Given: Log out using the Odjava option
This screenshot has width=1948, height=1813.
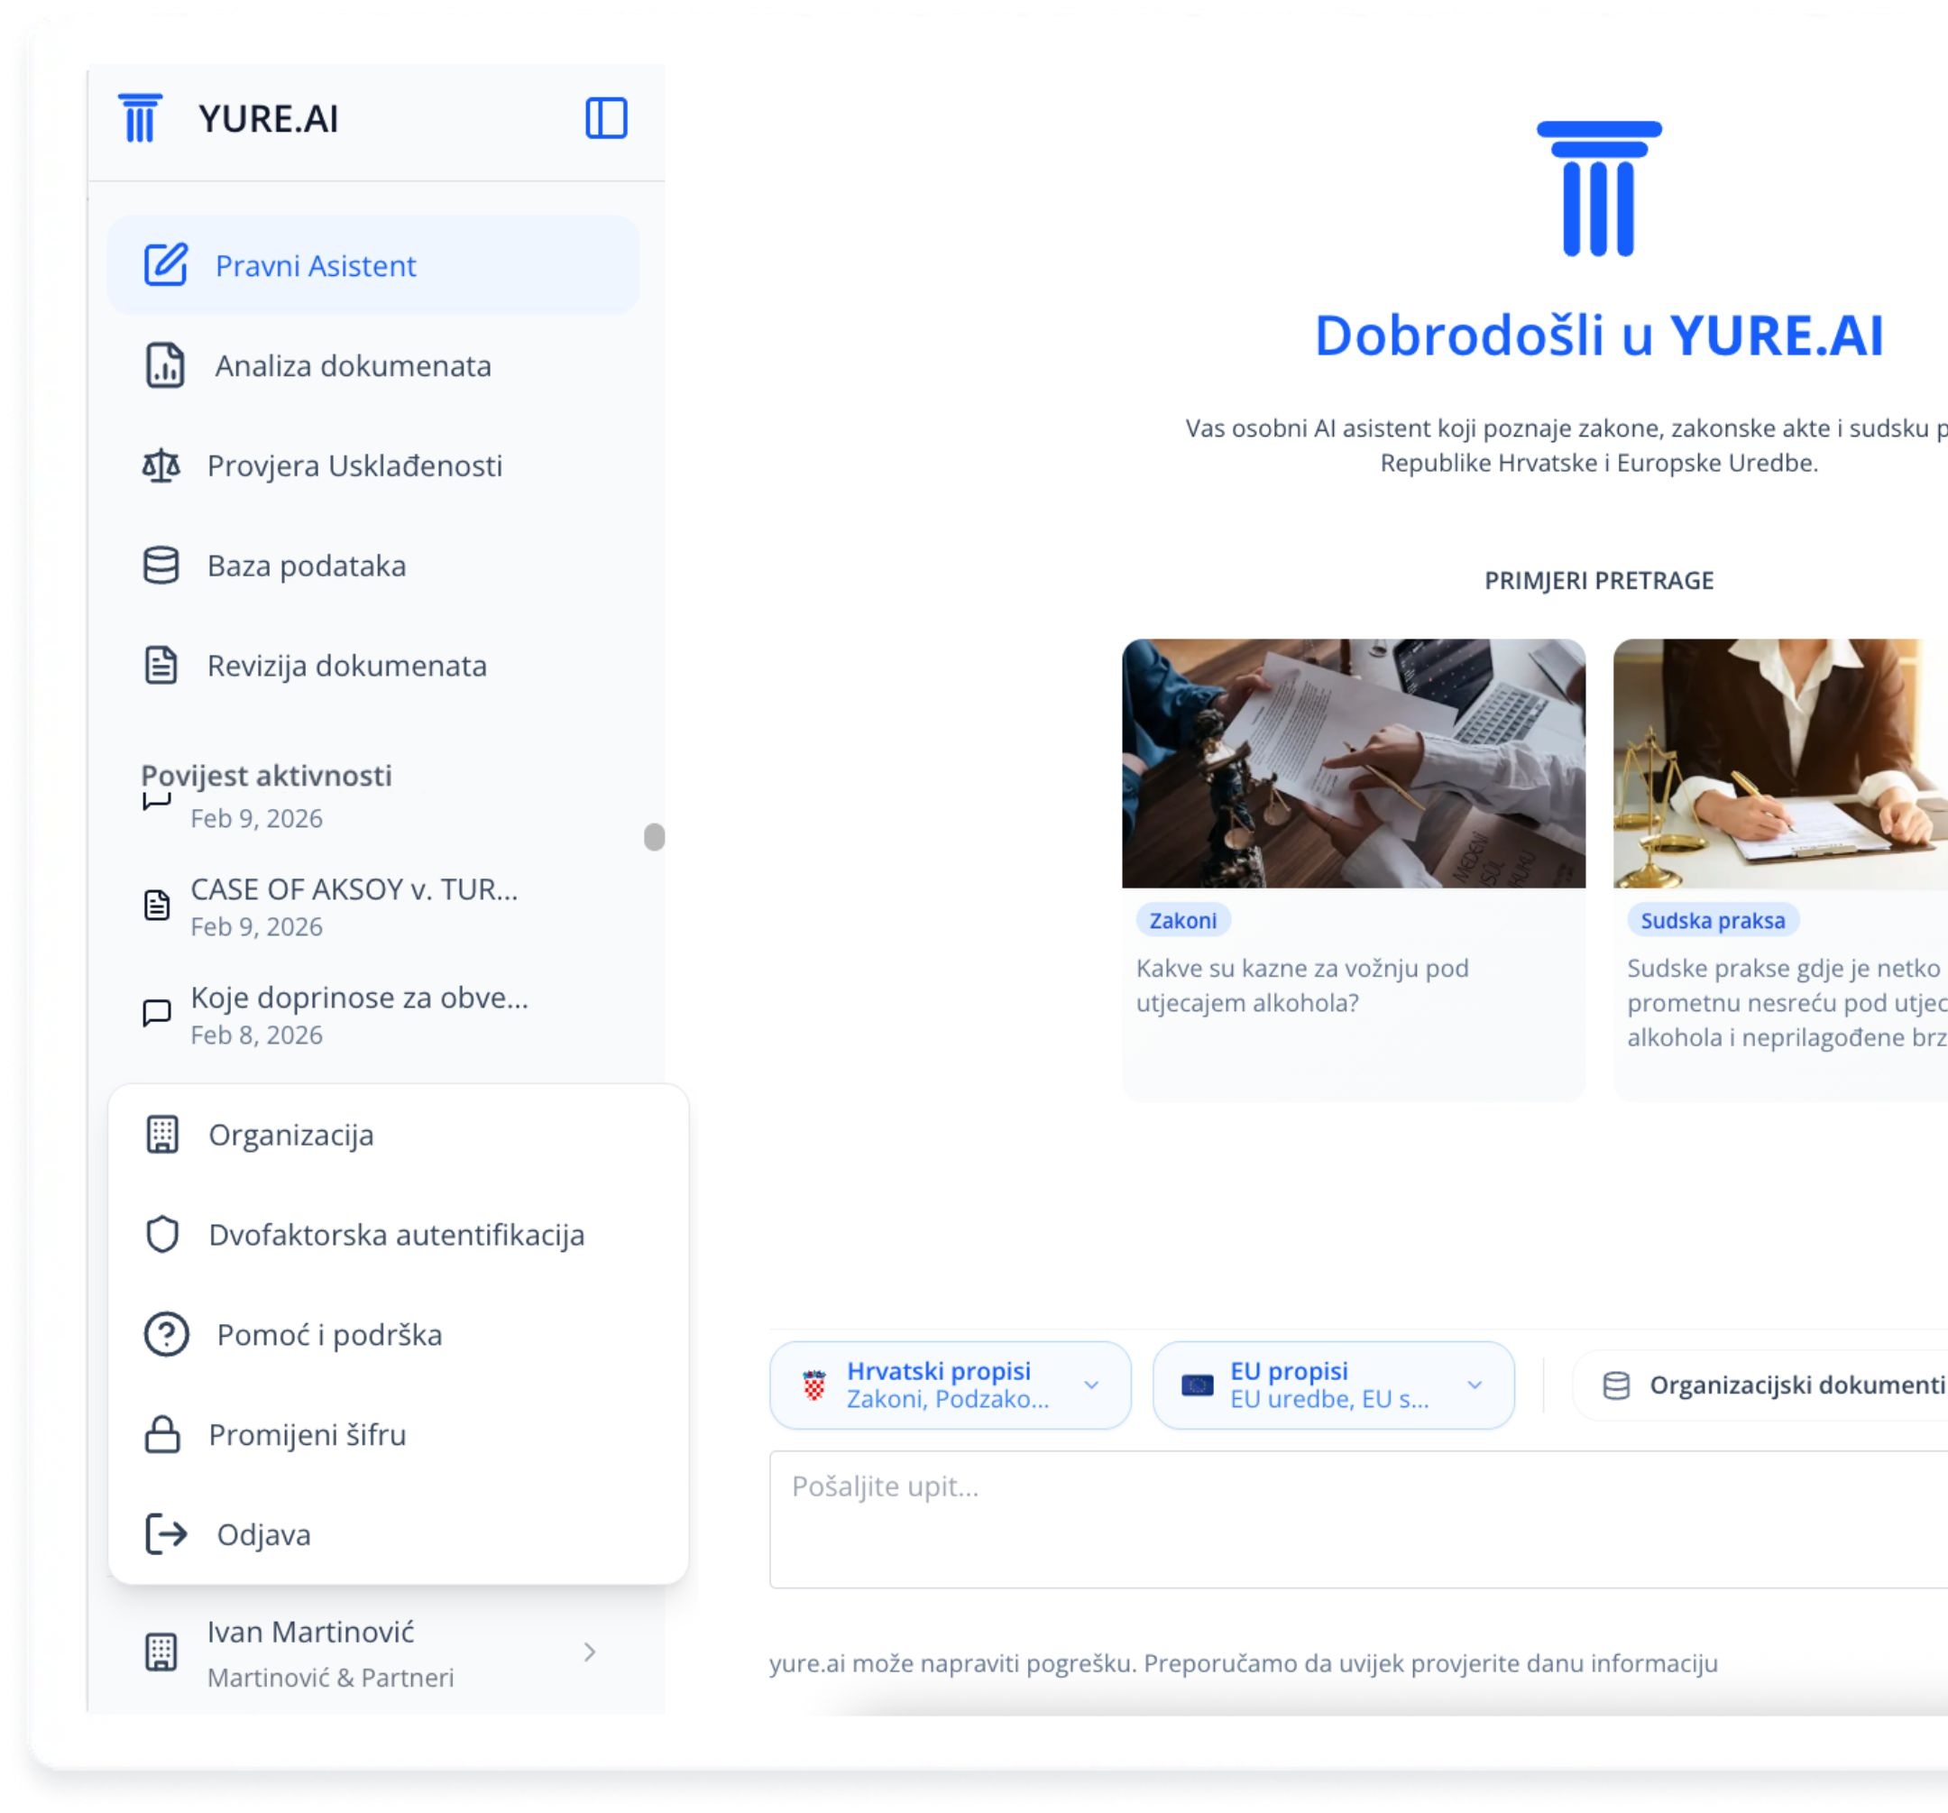Looking at the screenshot, I should coord(263,1534).
